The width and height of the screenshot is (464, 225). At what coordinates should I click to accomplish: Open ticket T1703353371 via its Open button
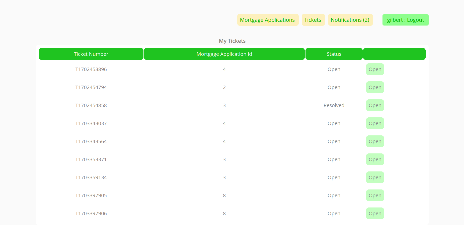(375, 159)
